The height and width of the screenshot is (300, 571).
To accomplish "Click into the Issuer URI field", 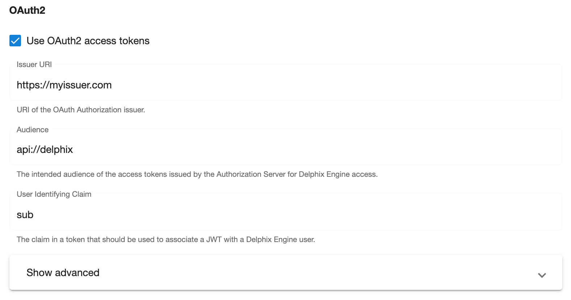I will 285,85.
